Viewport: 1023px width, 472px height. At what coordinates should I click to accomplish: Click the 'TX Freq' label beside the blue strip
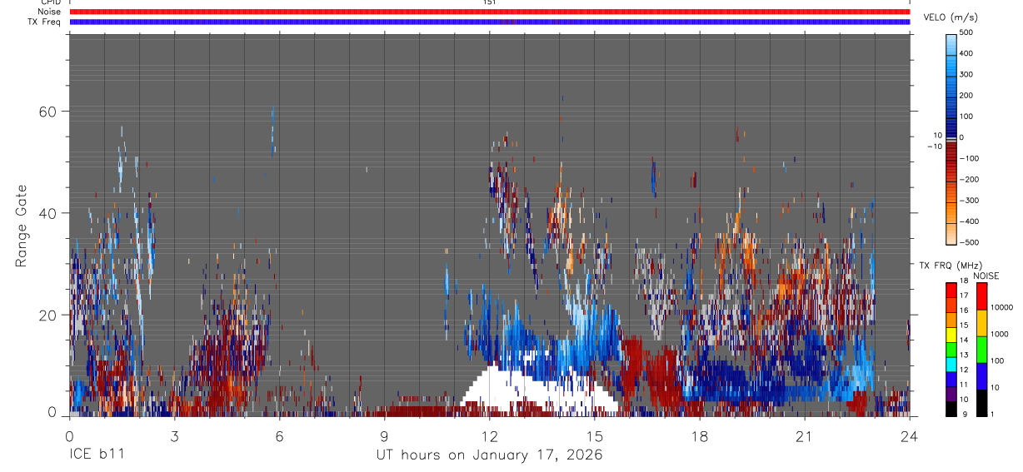45,22
